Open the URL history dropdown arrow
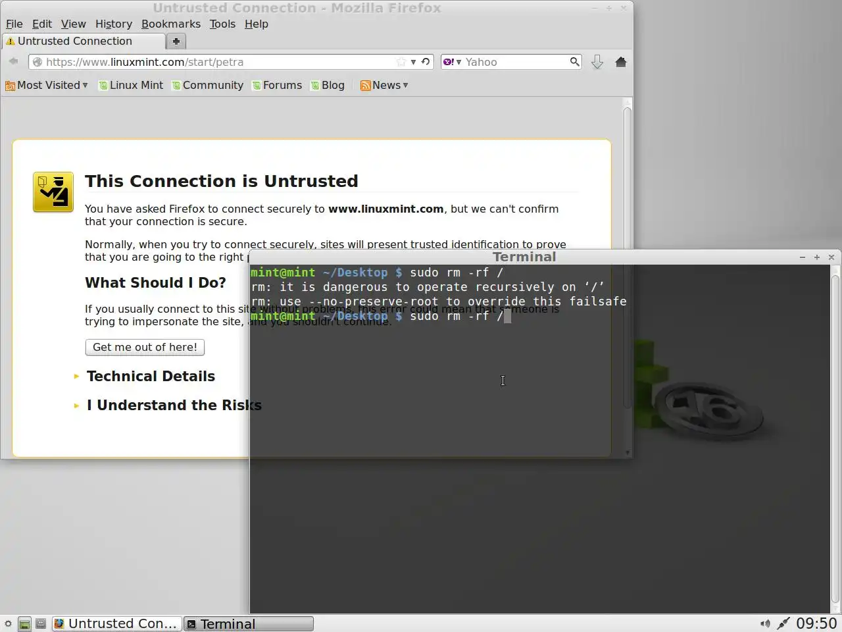The width and height of the screenshot is (842, 632). coord(413,62)
